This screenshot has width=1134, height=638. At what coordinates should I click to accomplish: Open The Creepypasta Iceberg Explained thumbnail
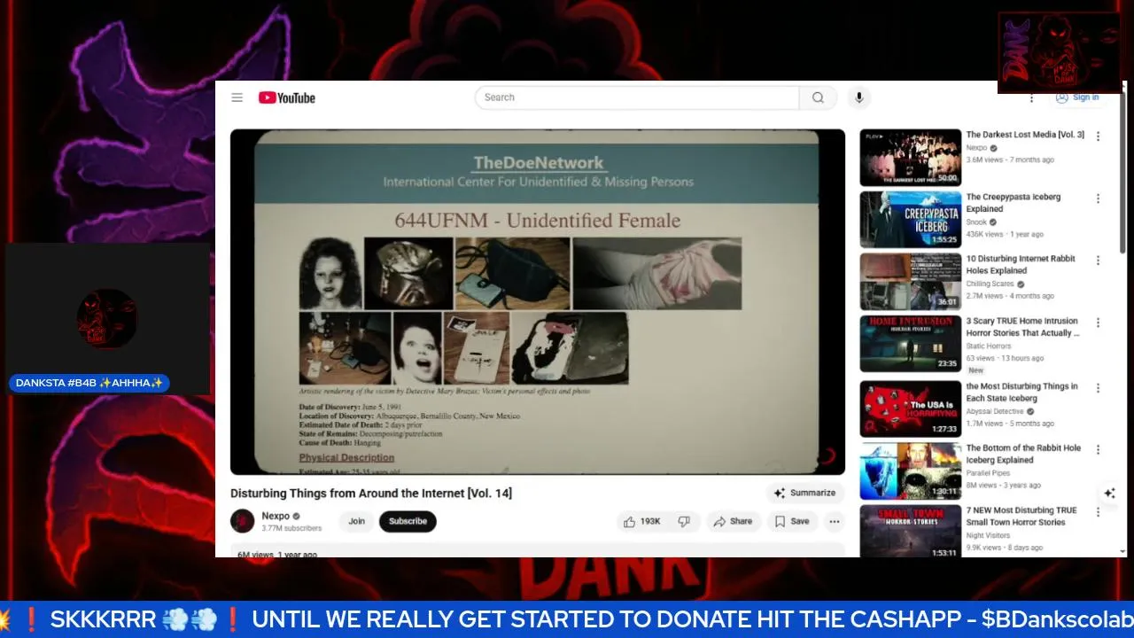[910, 220]
